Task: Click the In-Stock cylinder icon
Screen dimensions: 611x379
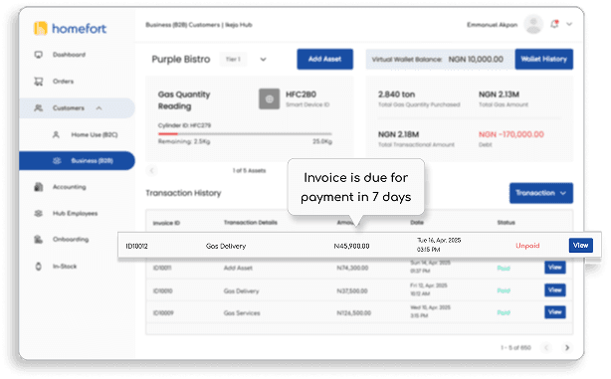Action: point(38,267)
